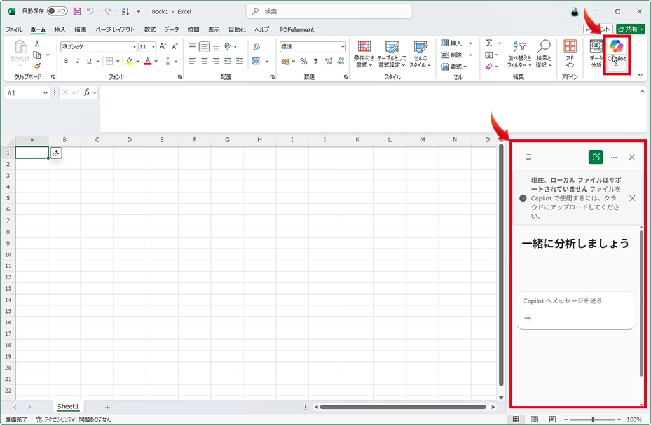Click the AutoSum sigma icon
The image size is (651, 425).
pyautogui.click(x=489, y=43)
